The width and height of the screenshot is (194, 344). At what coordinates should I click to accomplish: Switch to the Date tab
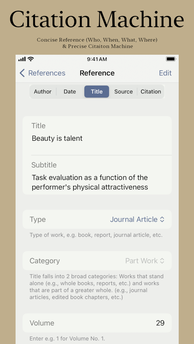click(70, 92)
